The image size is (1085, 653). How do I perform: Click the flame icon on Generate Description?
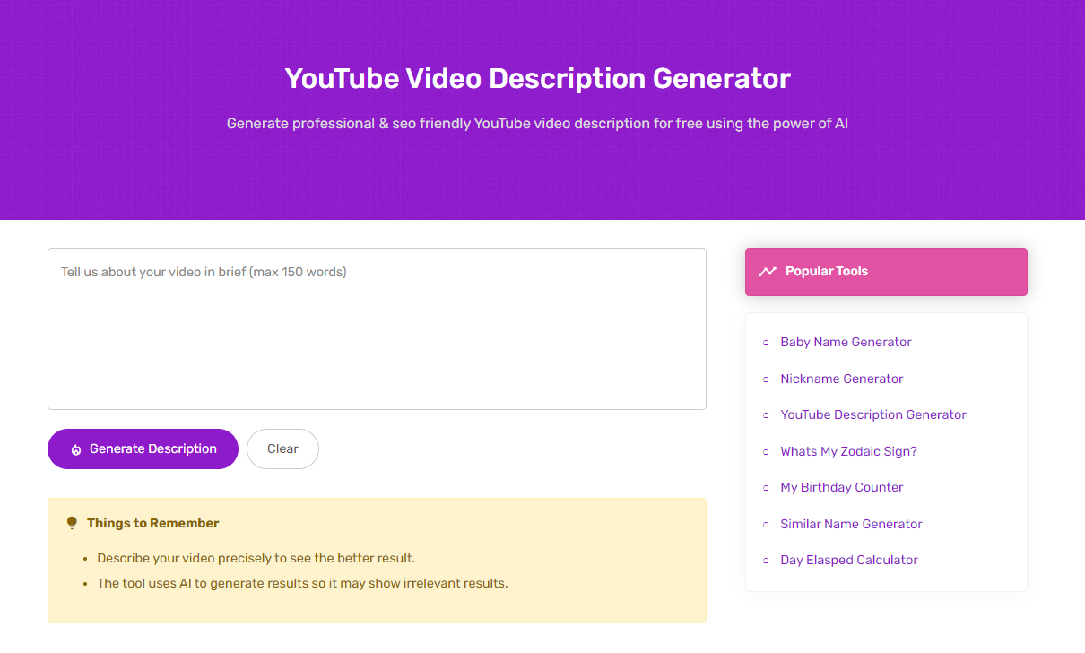click(x=76, y=449)
